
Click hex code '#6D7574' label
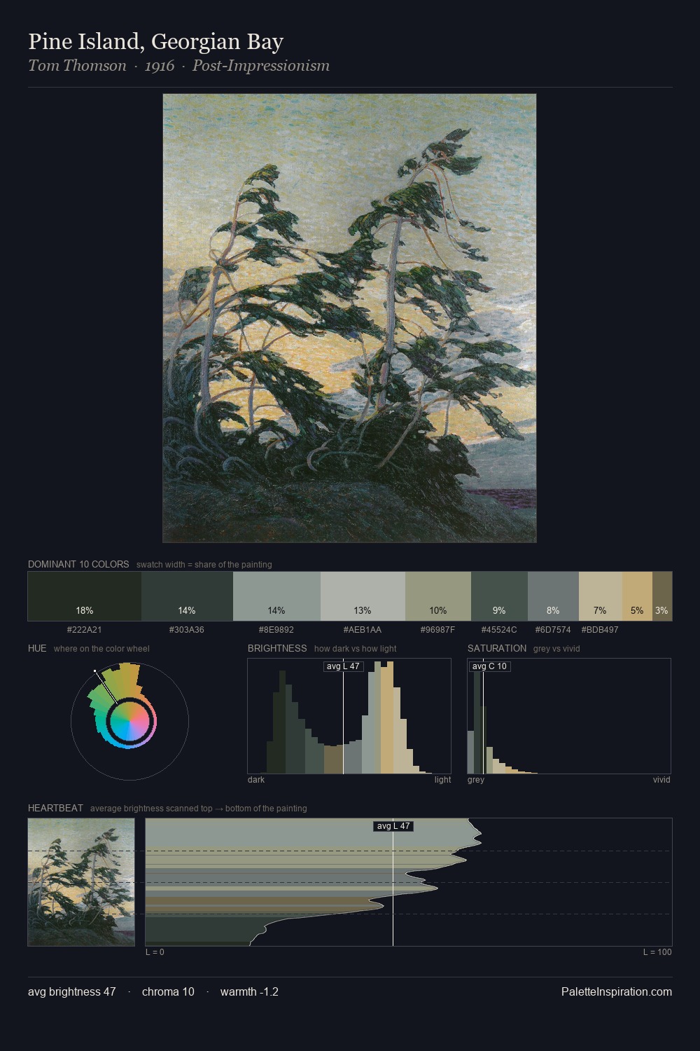[553, 630]
